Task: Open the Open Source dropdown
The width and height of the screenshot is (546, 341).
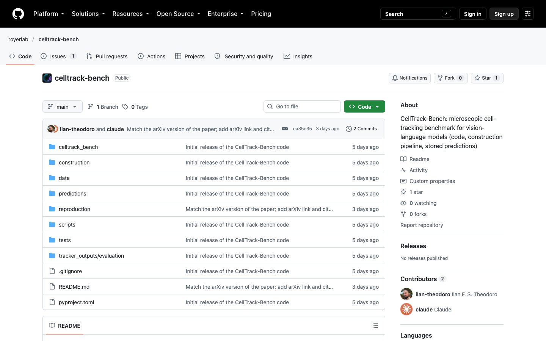Action: (178, 14)
